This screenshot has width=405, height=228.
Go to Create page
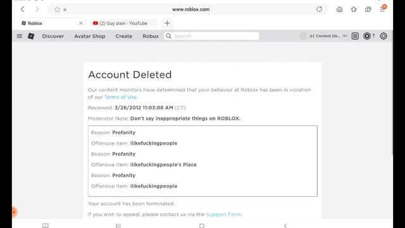click(x=124, y=36)
